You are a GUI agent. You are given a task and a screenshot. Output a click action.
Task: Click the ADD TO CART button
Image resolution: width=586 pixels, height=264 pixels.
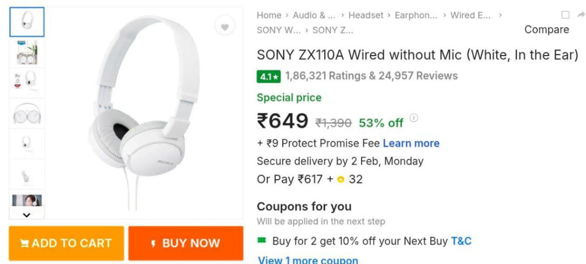tap(66, 243)
